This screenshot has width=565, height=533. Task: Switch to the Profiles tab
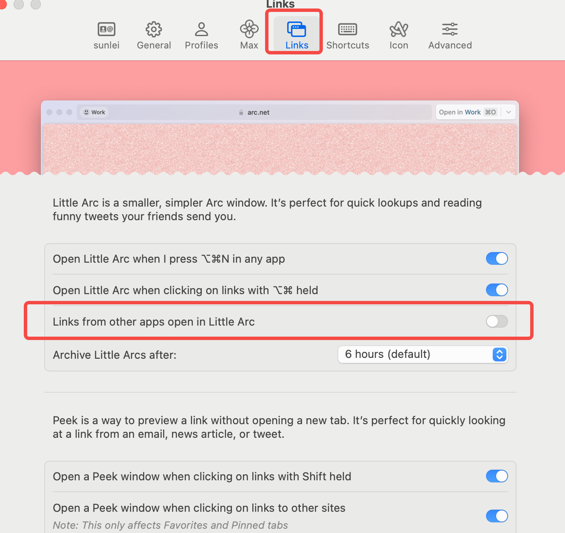click(201, 36)
